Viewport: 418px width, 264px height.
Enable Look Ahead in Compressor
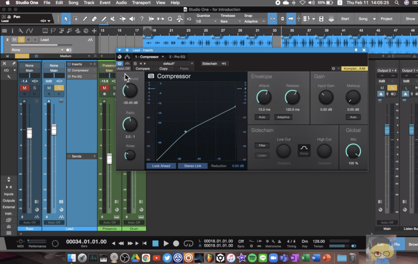pyautogui.click(x=161, y=166)
